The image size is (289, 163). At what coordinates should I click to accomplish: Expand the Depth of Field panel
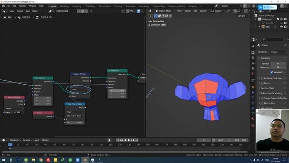click(x=267, y=88)
